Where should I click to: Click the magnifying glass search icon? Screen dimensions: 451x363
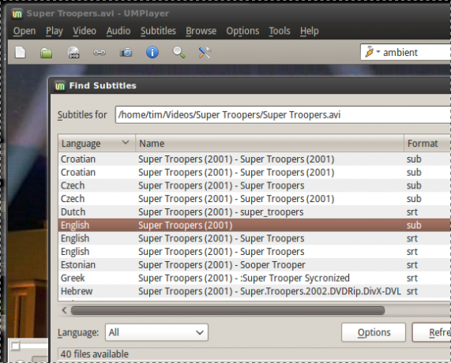(179, 53)
